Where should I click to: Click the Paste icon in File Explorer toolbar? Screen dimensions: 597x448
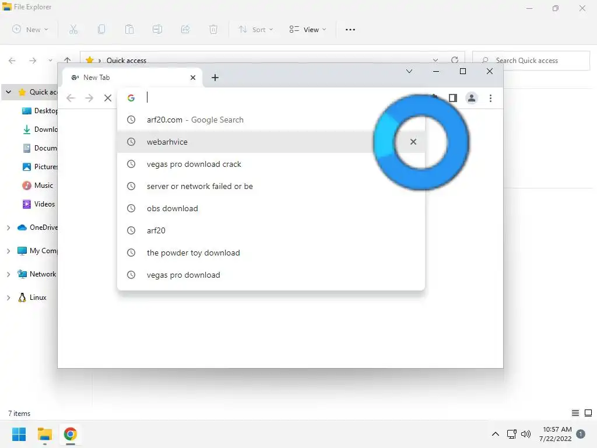[129, 29]
